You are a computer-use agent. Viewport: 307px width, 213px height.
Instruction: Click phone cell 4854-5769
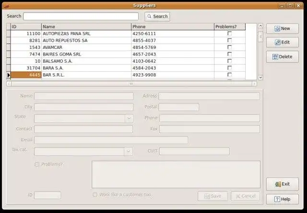(x=173, y=47)
